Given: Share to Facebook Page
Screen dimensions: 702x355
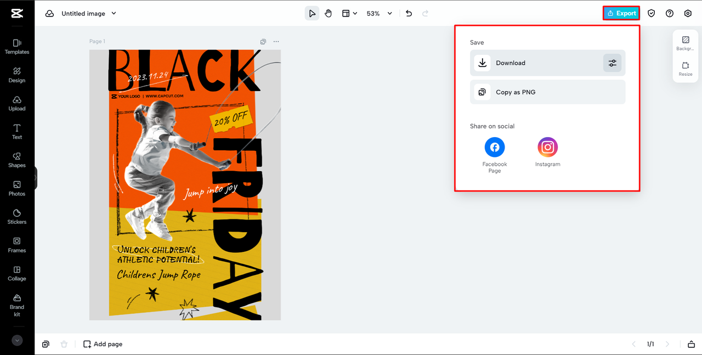Looking at the screenshot, I should coord(495,155).
